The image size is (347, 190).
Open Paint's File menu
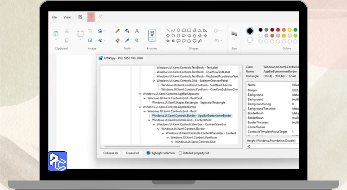[54, 17]
